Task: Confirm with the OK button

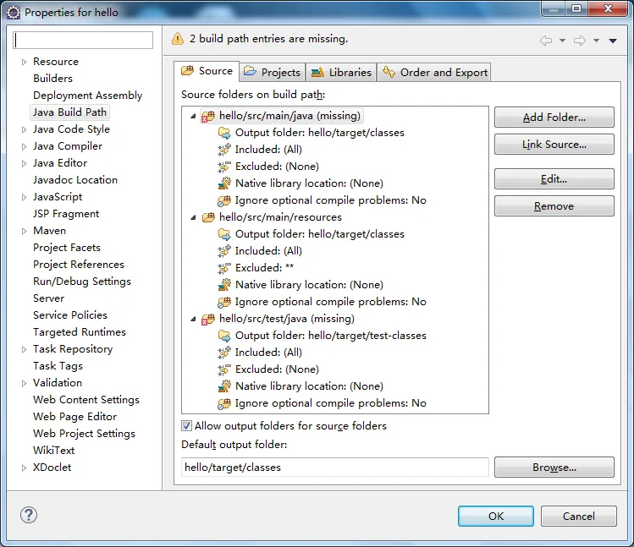Action: 496,516
